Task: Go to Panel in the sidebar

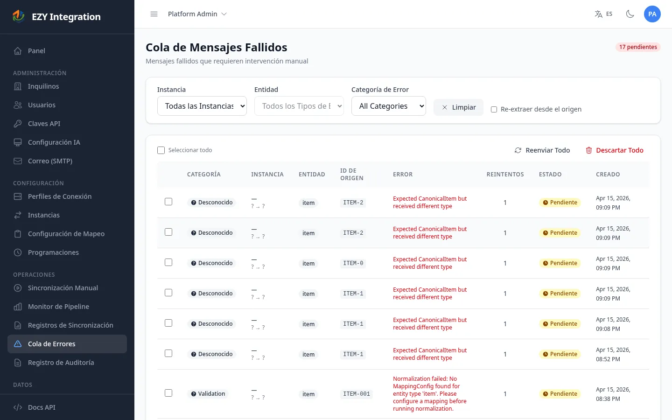Action: point(67,51)
